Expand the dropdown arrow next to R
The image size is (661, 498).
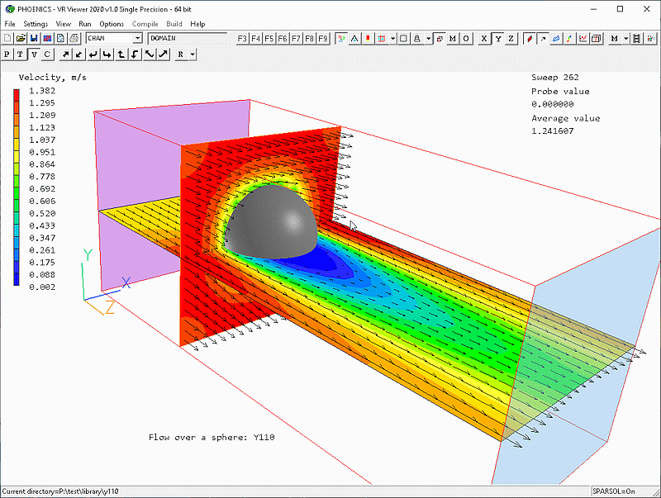click(193, 54)
